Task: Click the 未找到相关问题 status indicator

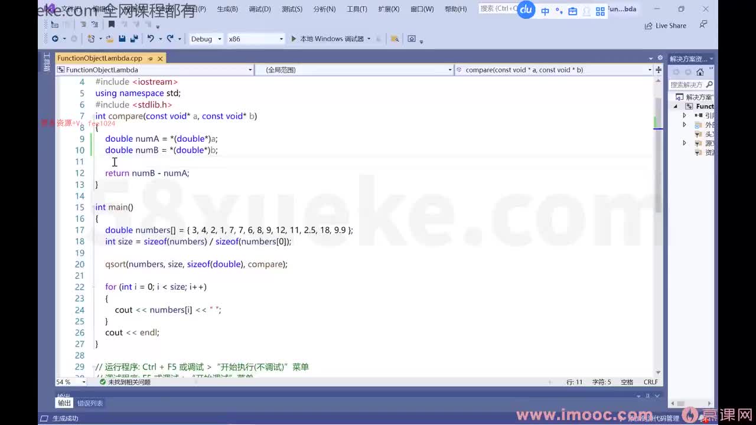Action: 125,382
